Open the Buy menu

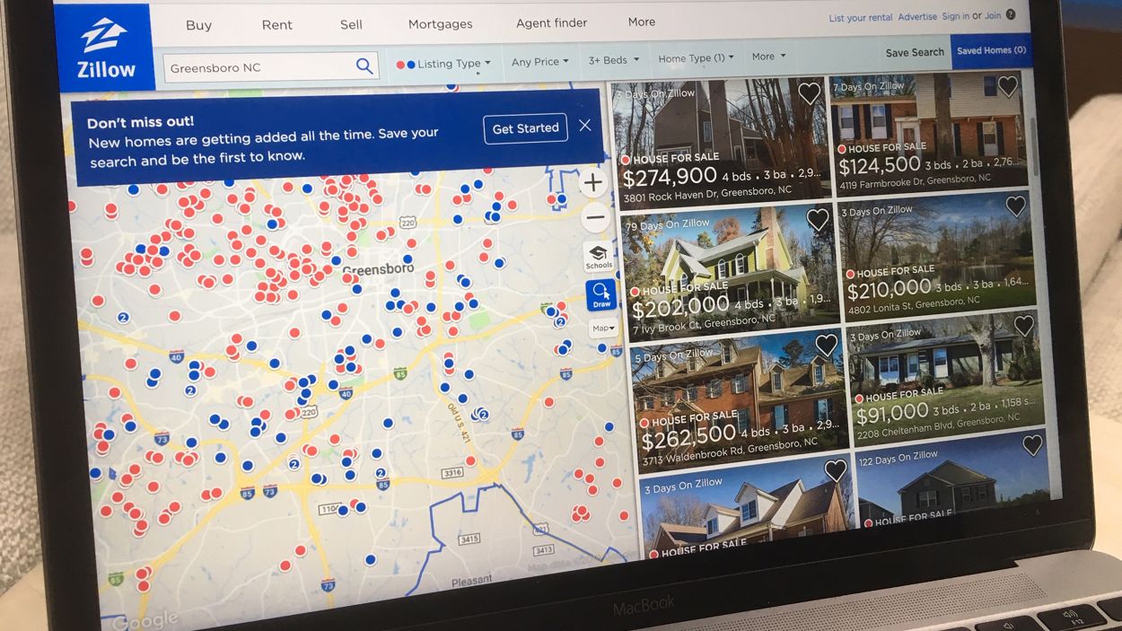point(198,25)
